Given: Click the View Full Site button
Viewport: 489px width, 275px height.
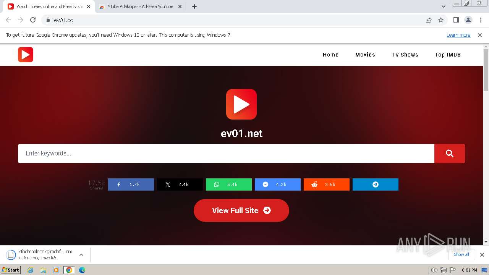Looking at the screenshot, I should tap(241, 210).
